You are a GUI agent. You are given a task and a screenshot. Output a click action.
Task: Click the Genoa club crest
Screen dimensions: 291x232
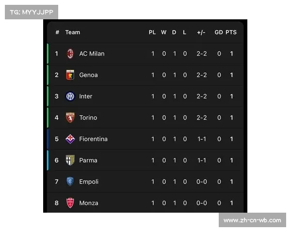point(70,75)
